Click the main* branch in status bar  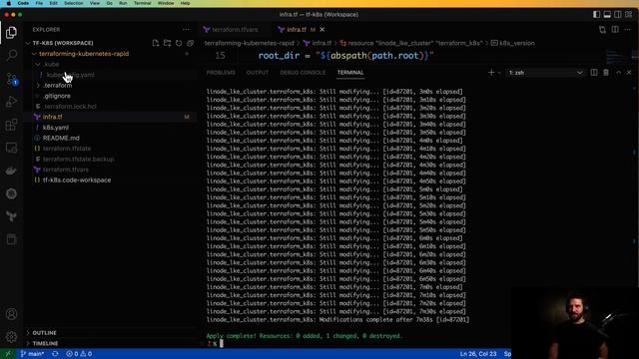click(x=32, y=354)
